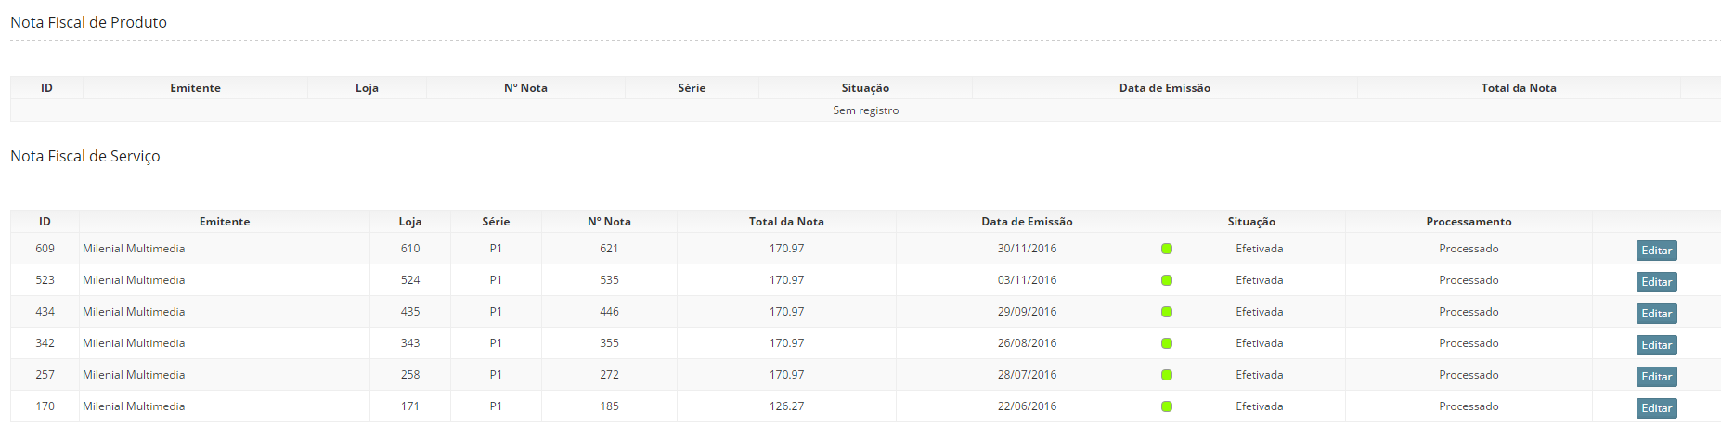Click the Total da Nota header in service table
Viewport: 1721px width, 438px height.
tap(786, 222)
